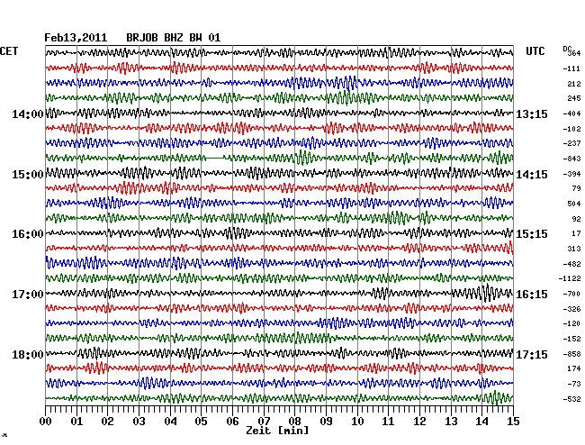585x445 pixels.
Task: Click the DC offset value -532
Action: pos(571,399)
